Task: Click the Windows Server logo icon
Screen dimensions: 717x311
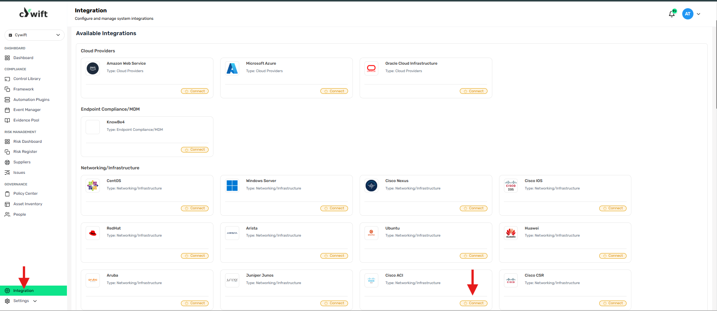Action: [x=232, y=186]
